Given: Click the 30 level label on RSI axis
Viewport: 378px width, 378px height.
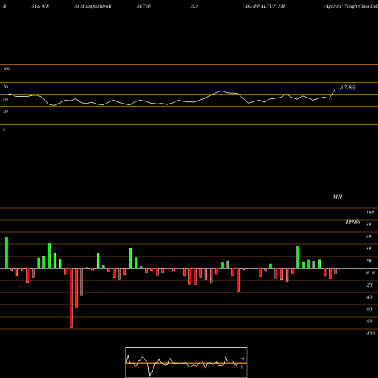Looking at the screenshot, I should click(5, 111).
